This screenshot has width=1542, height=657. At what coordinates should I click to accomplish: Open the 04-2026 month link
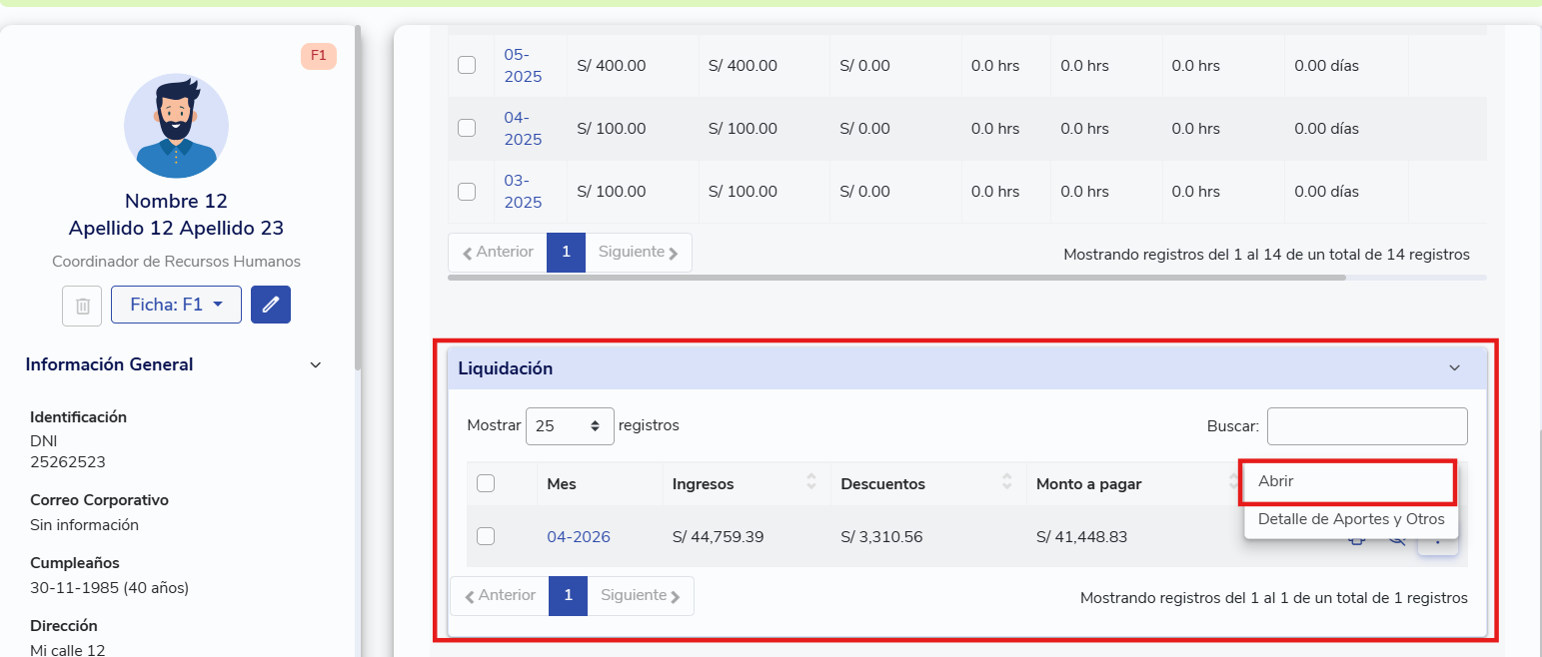point(578,537)
